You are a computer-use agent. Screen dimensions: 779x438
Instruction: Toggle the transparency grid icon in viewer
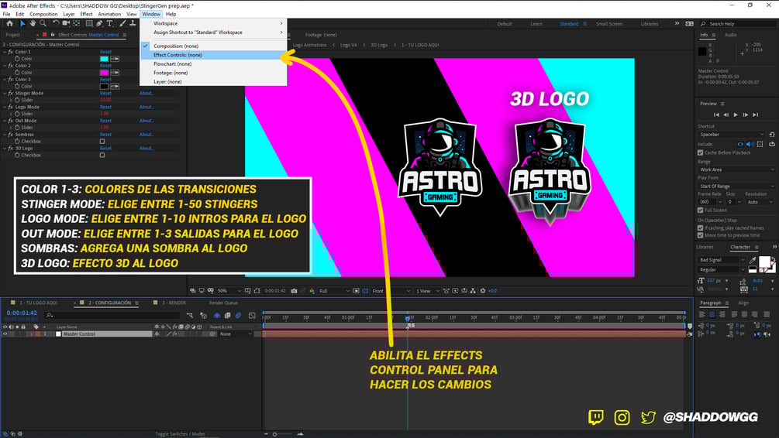(x=365, y=291)
